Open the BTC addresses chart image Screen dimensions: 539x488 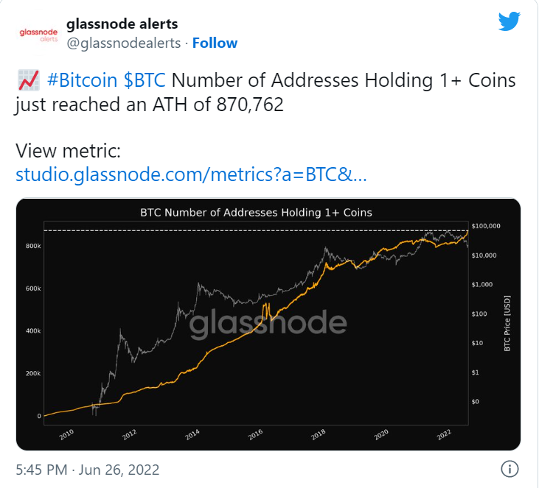point(268,324)
